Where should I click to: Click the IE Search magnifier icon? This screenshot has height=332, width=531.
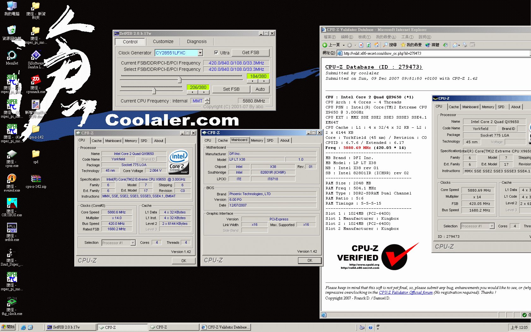pos(385,45)
